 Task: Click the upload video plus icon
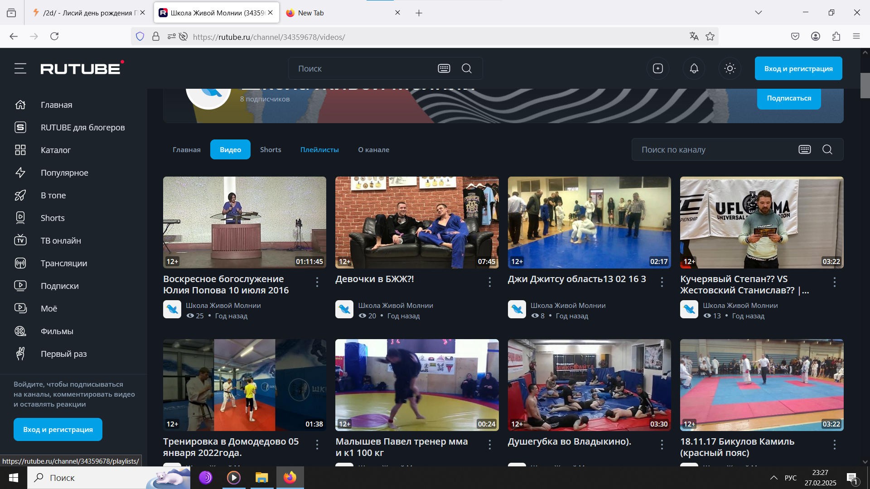658,68
